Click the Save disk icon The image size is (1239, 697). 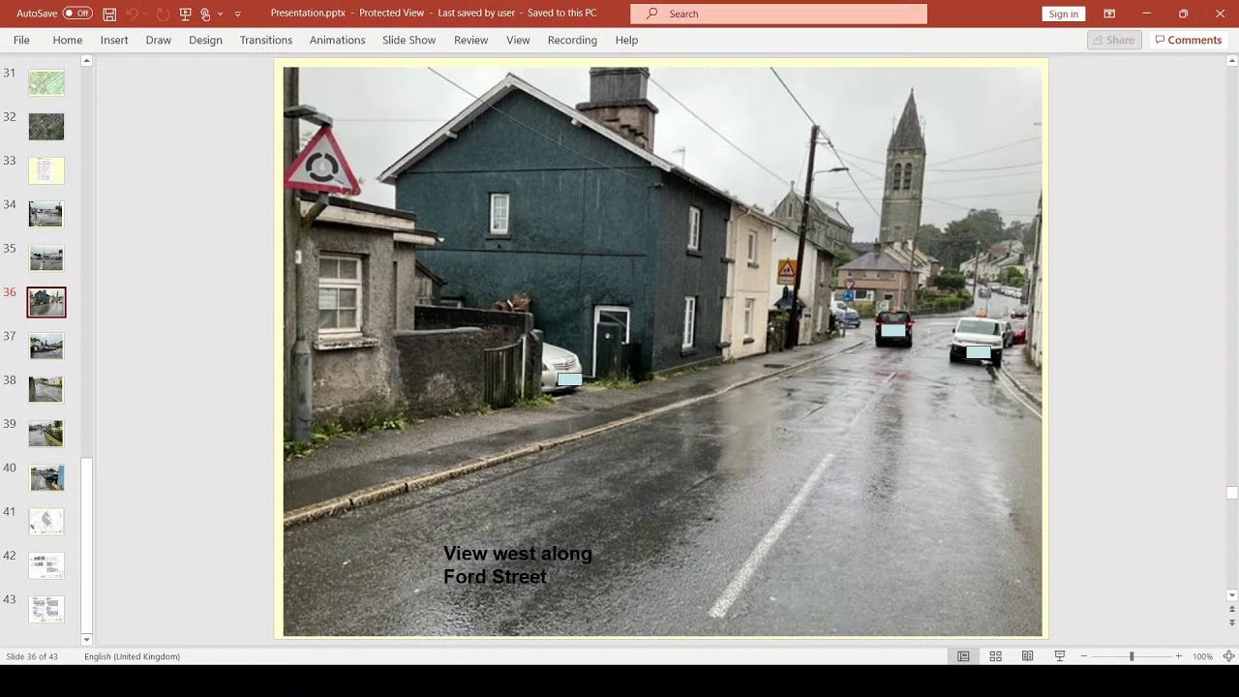(109, 14)
